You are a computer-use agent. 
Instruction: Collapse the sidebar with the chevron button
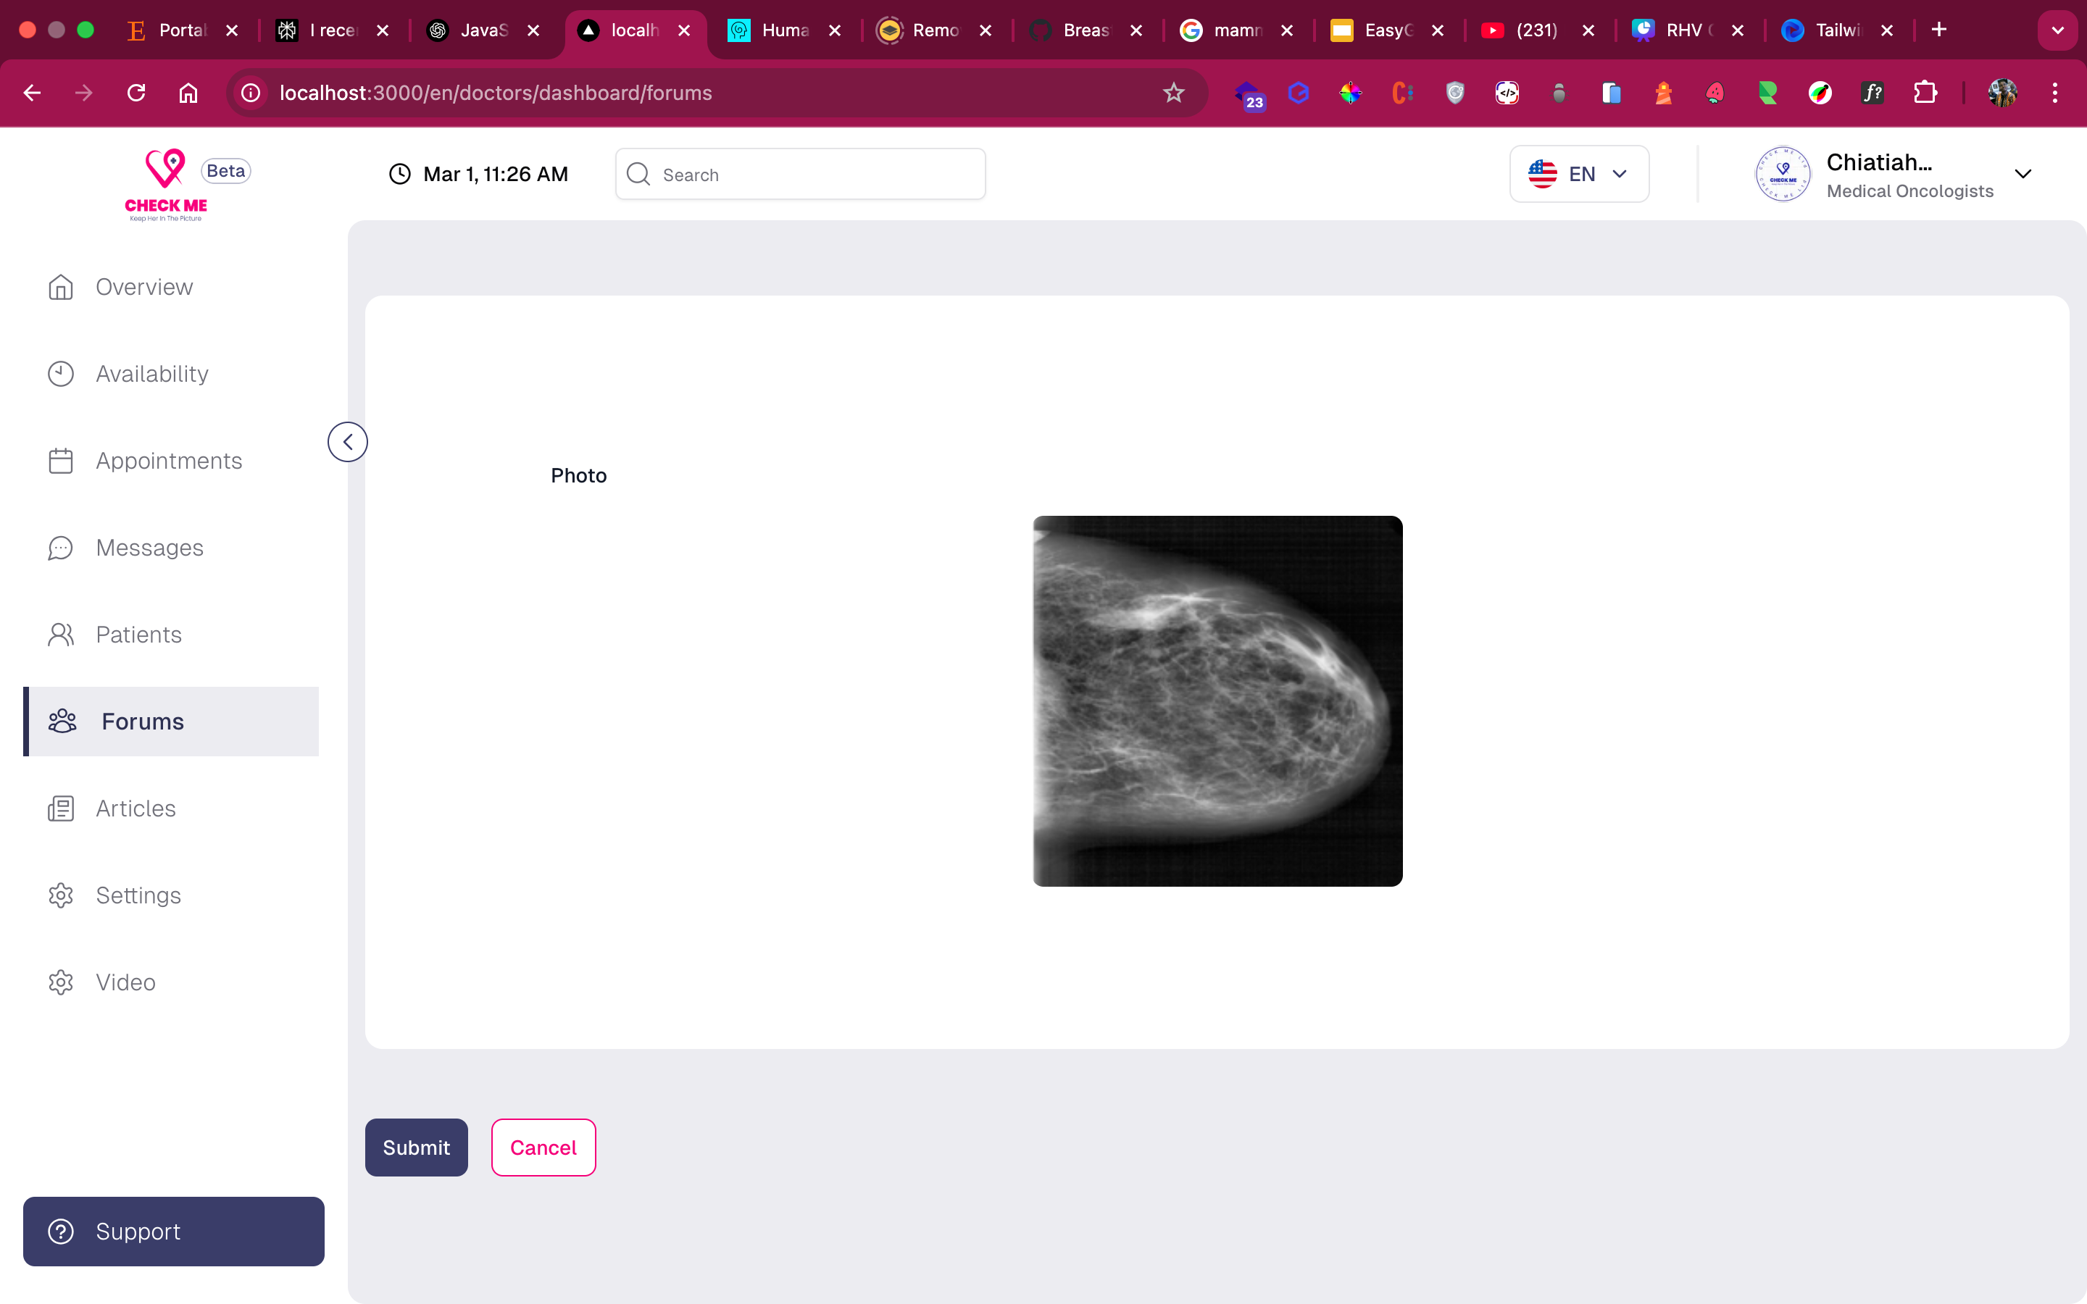click(348, 442)
